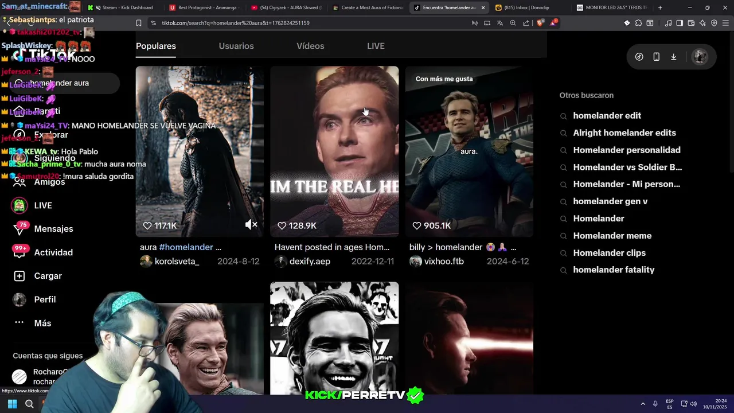
Task: Like the video showing 905.1K likes
Action: click(417, 225)
